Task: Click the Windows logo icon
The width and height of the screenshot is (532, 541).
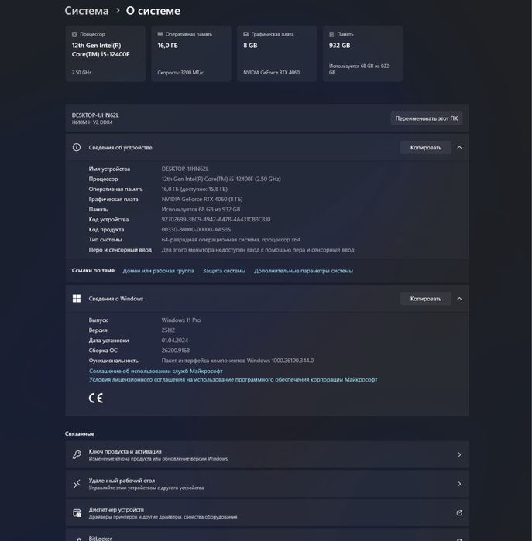Action: point(77,299)
